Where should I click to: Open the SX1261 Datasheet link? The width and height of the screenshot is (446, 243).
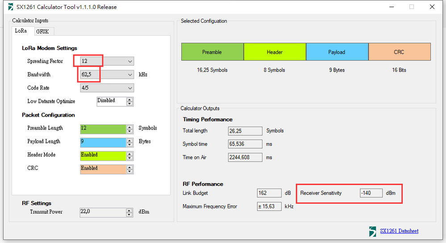pos(399,231)
